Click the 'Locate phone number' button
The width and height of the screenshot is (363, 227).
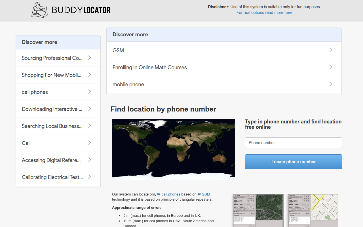[x=294, y=162]
